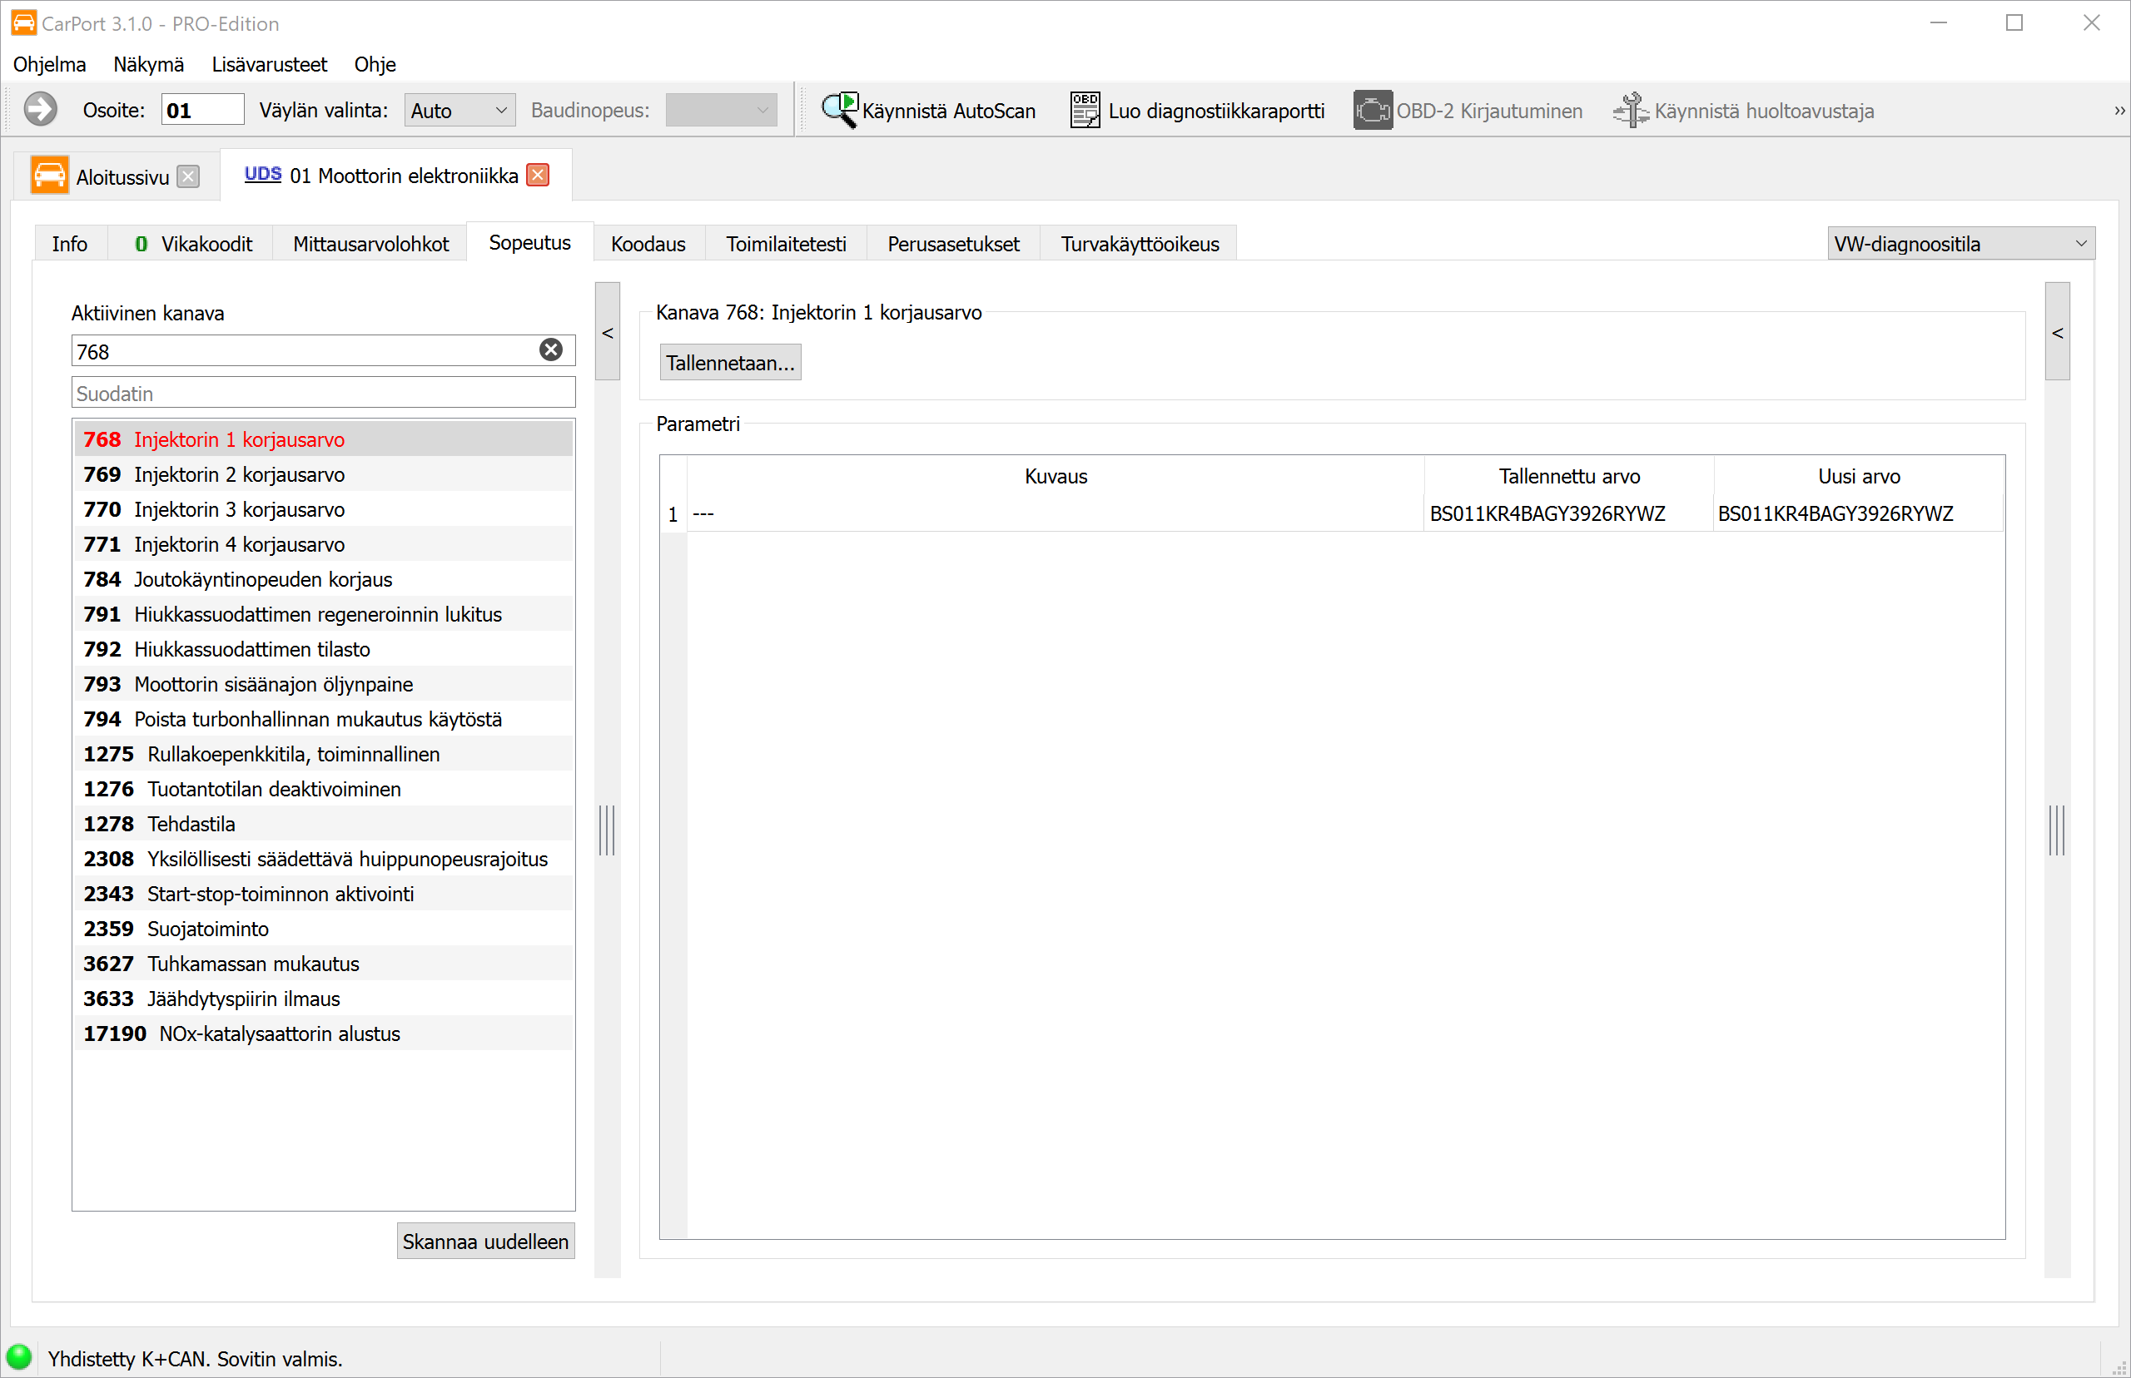This screenshot has height=1378, width=2131.
Task: Click the OBD-2 engine icon
Action: (x=1372, y=110)
